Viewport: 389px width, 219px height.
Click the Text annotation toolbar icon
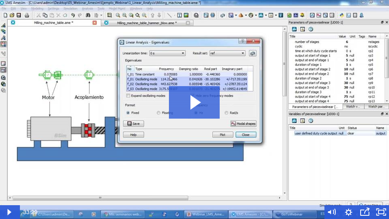(x=179, y=15)
